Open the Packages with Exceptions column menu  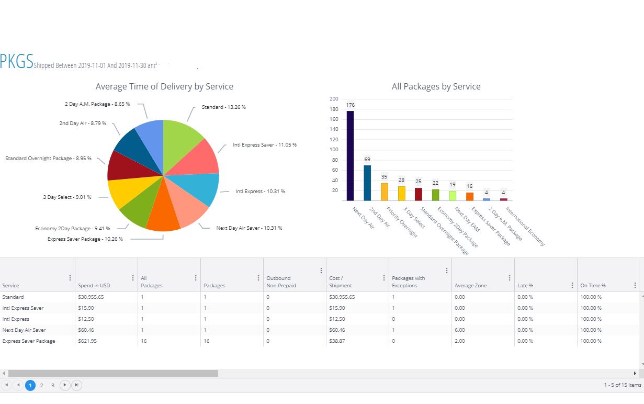[x=446, y=271]
